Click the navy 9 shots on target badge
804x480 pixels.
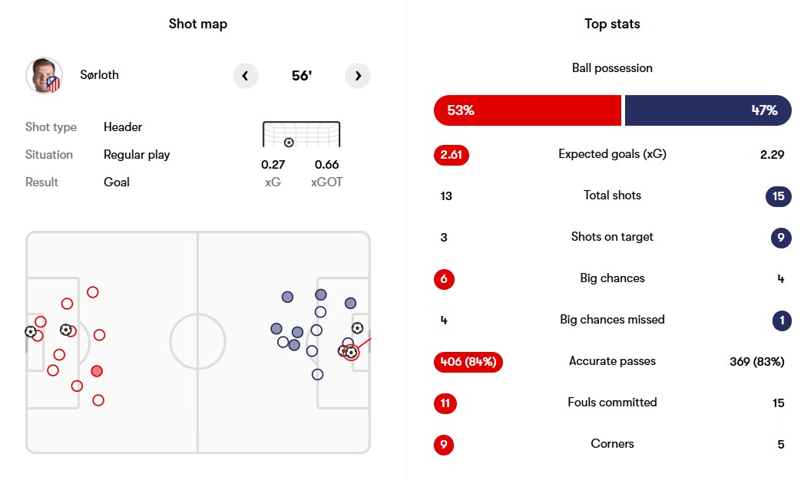coord(780,238)
